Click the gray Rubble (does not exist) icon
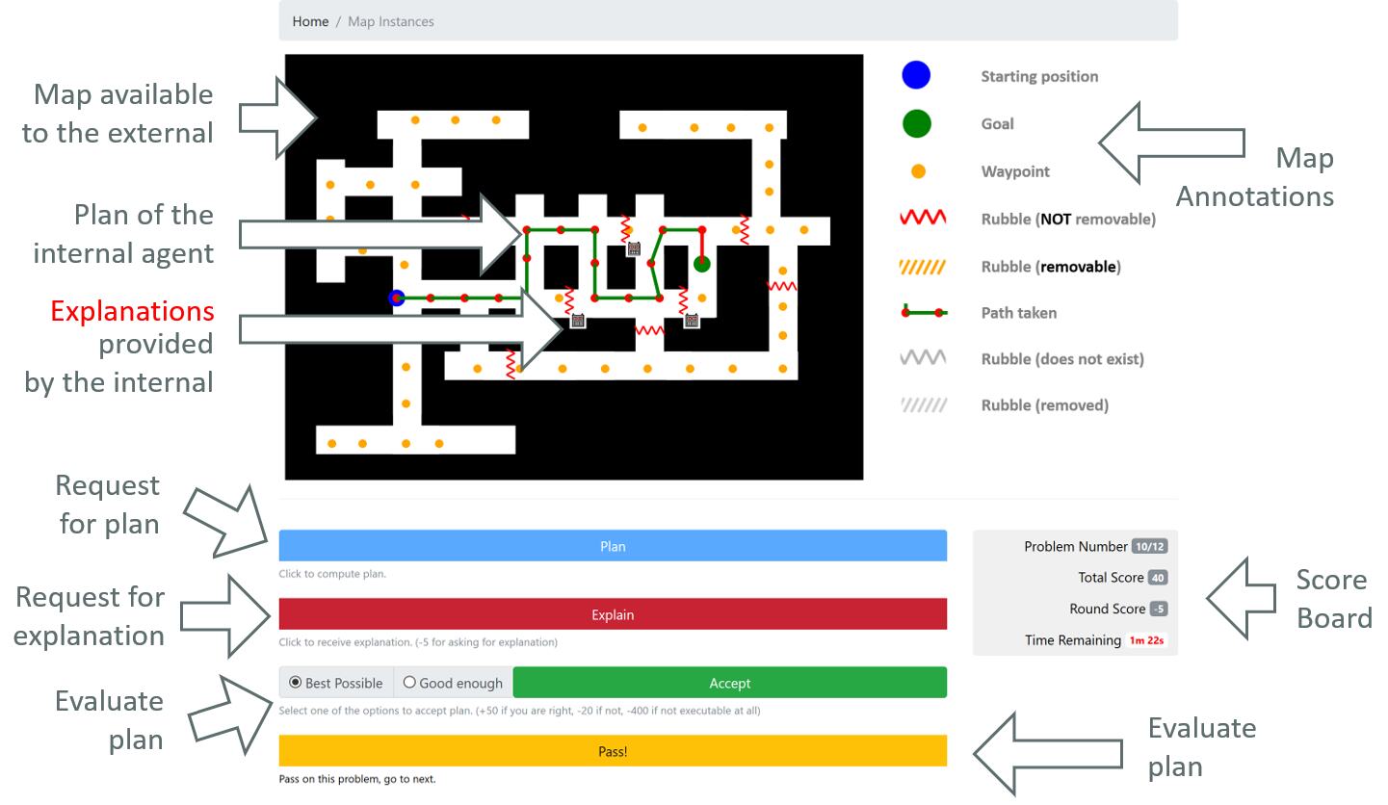 click(923, 358)
